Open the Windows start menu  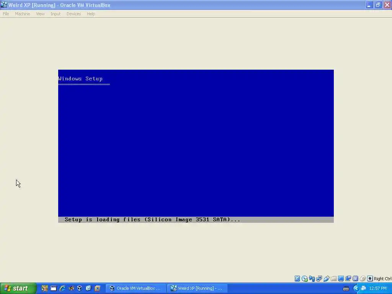(18, 288)
